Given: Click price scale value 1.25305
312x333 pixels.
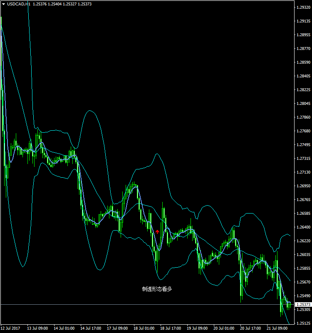Looking at the screenshot, I should click(x=303, y=309).
